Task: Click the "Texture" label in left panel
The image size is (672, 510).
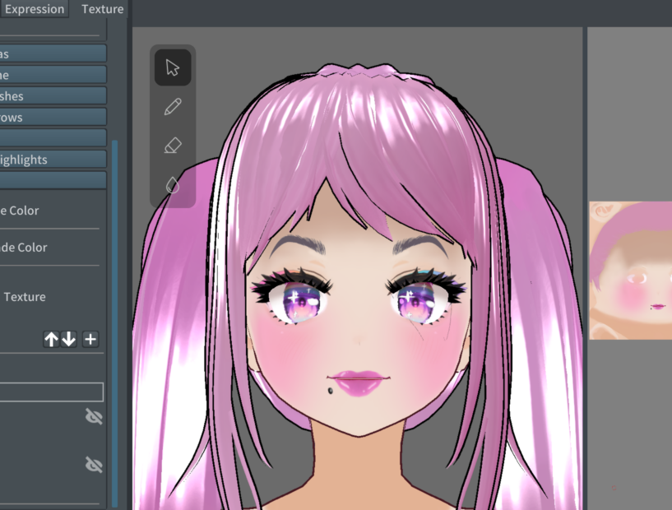Action: 25,297
